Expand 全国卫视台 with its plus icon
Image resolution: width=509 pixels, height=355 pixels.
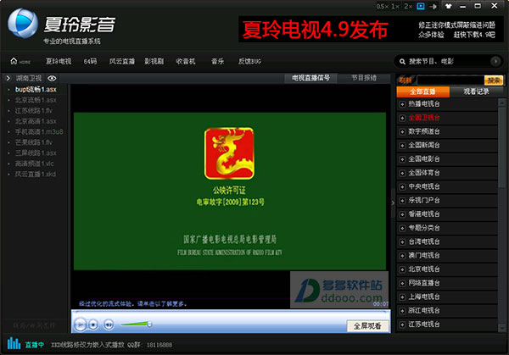click(x=402, y=118)
